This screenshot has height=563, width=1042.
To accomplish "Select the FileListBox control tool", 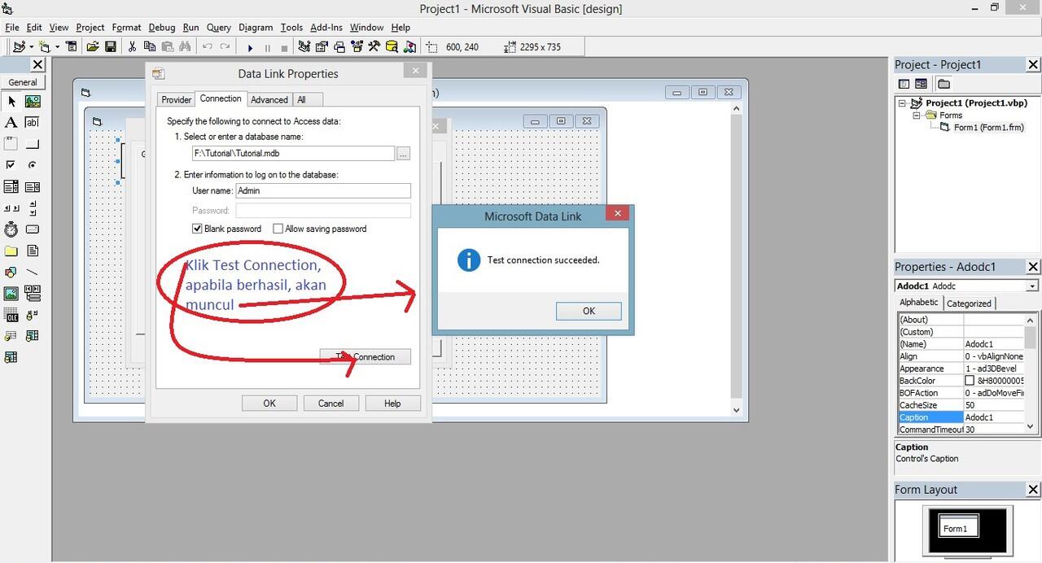I will 33,251.
